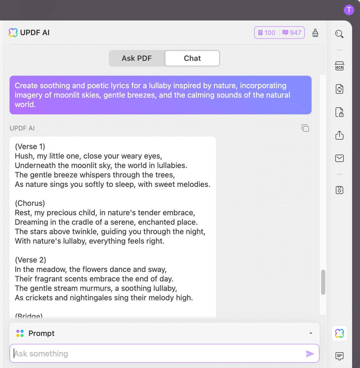Click the UPDF AI flower icon in sidebar
The image size is (360, 368).
pos(339,333)
